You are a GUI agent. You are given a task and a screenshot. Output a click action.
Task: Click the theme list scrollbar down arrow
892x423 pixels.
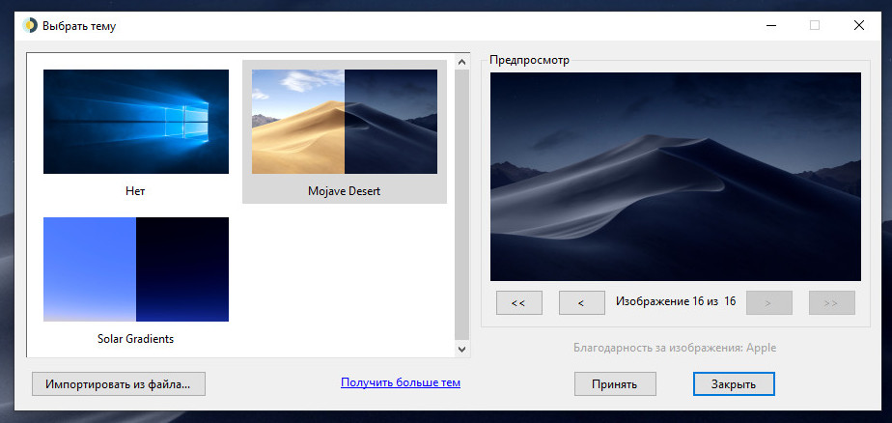pos(460,349)
